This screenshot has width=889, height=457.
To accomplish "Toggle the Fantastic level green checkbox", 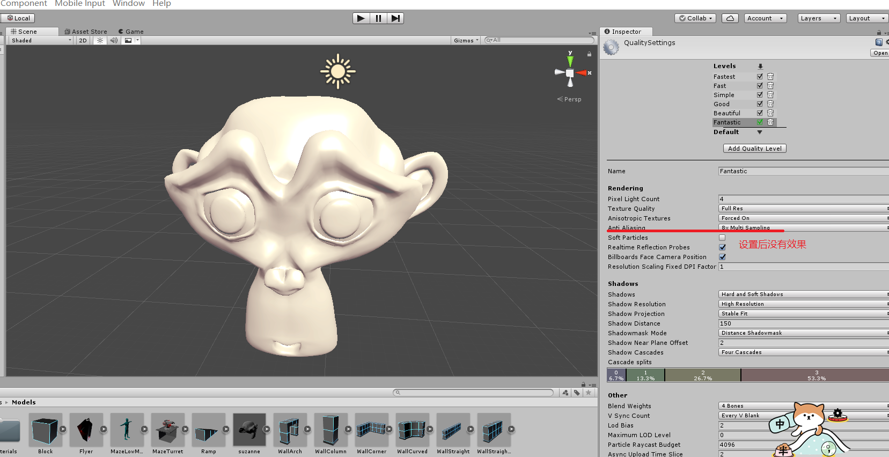I will [760, 122].
